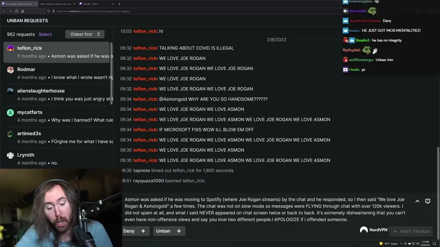Open mycatfarts' green avatar icon
This screenshot has height=247, width=440.
11,113
